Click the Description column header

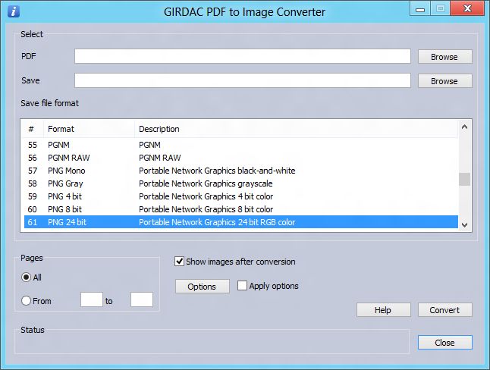297,129
